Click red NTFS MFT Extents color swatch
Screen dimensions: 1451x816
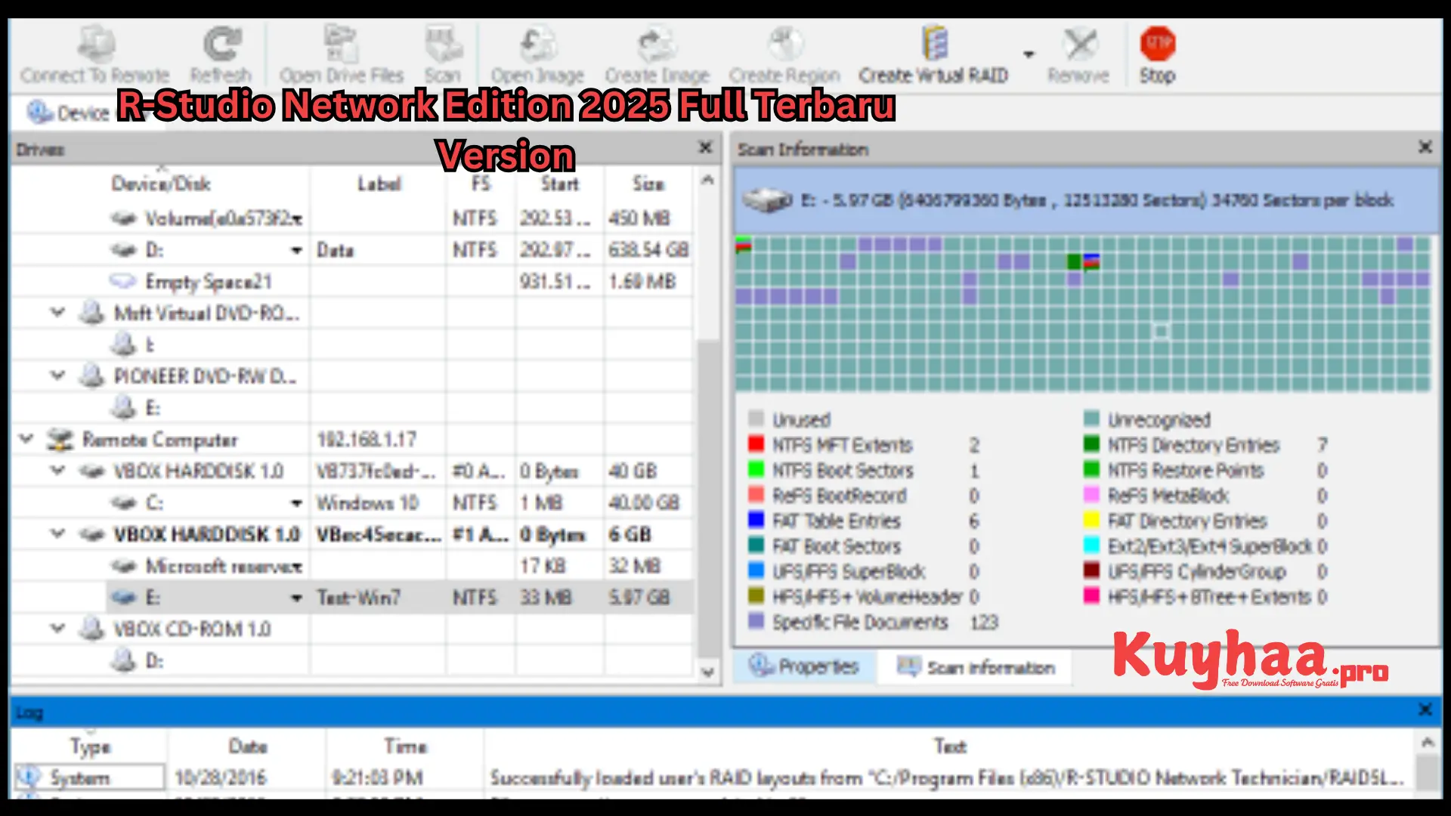tap(756, 444)
